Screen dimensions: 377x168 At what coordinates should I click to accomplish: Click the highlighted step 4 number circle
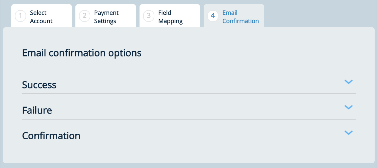213,16
